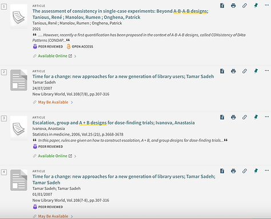Expand availability chevron for Tanious article
Screen dimensions: 271x219
coord(75,56)
